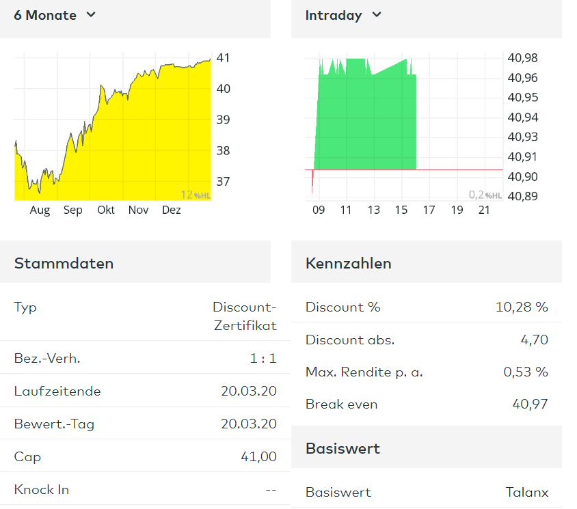Open the 6 Monate time range dropdown

[55, 15]
